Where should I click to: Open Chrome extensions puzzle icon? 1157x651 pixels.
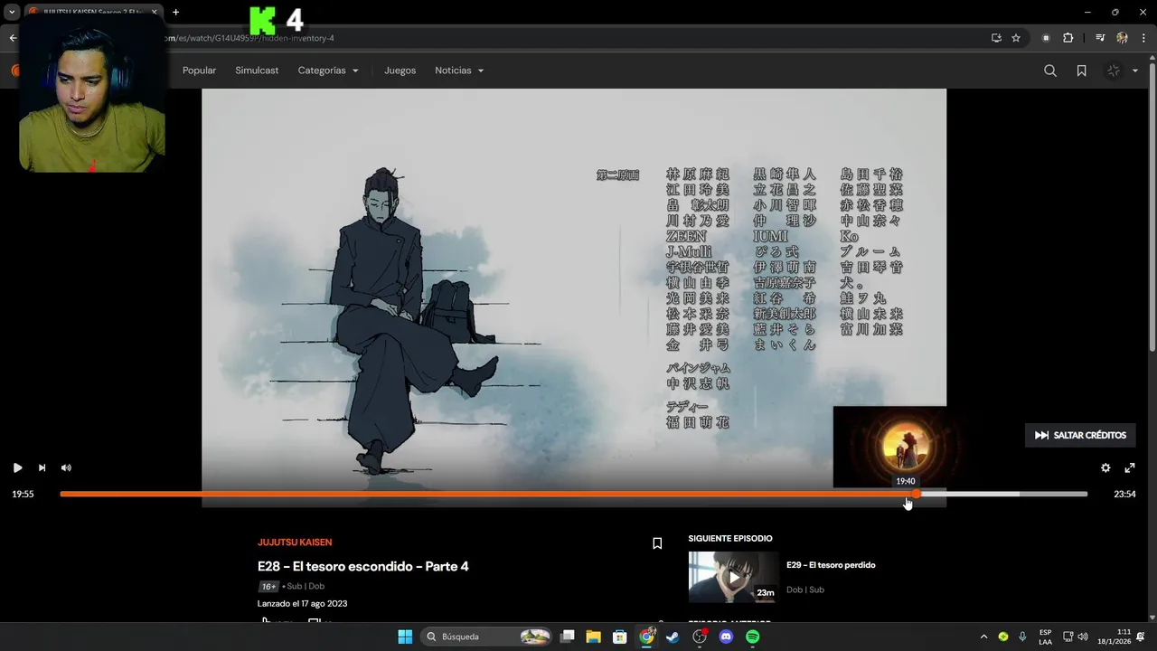click(1068, 38)
